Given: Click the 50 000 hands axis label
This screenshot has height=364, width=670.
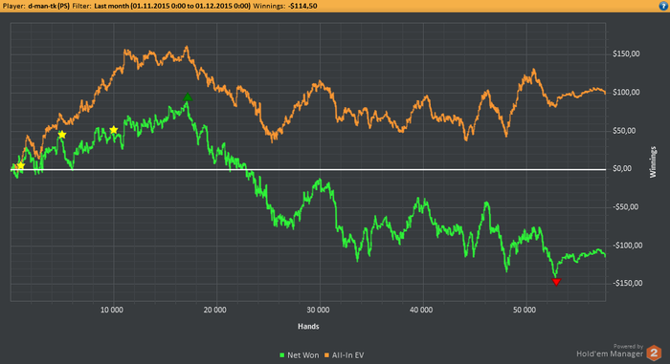Looking at the screenshot, I should 525,310.
